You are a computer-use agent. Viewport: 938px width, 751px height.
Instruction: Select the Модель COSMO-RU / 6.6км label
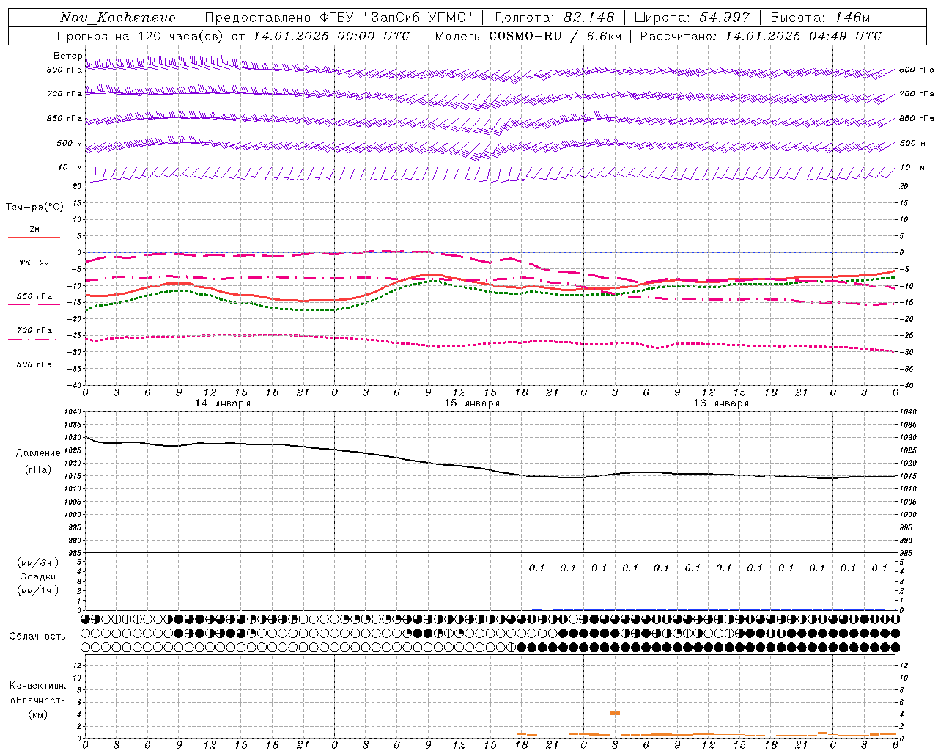[x=527, y=36]
